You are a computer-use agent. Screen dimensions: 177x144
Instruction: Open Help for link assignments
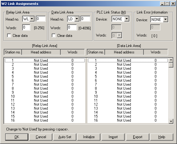pos(162,137)
